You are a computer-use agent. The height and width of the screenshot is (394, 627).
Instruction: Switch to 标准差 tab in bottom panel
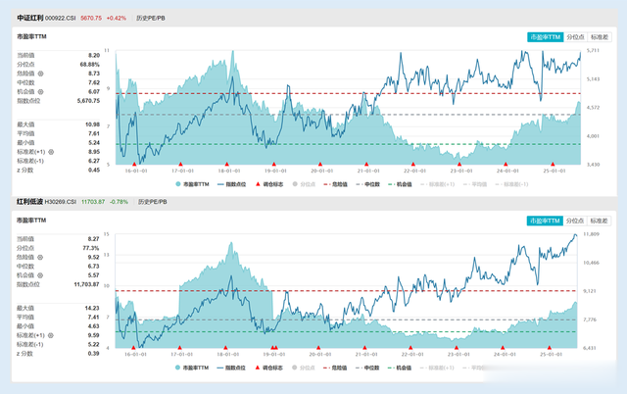(599, 221)
